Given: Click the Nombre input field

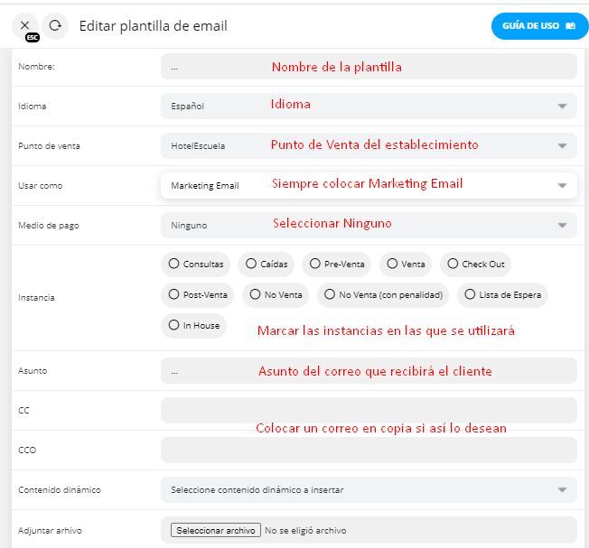Looking at the screenshot, I should click(x=369, y=67).
